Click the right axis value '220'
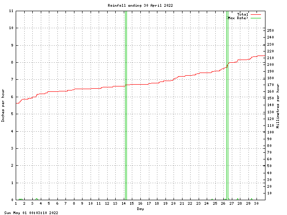 click(x=270, y=51)
